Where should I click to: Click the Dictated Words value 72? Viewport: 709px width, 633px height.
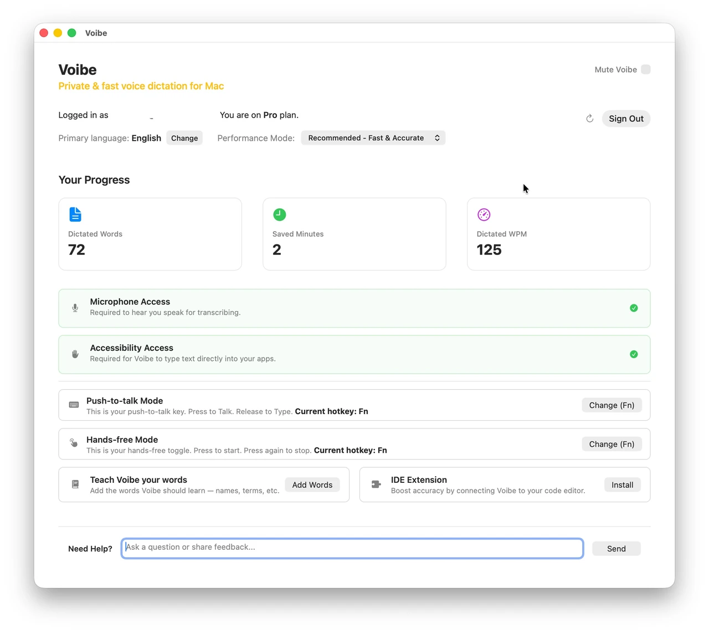pos(76,250)
